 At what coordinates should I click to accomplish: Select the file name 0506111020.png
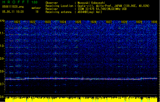coord(13,7)
